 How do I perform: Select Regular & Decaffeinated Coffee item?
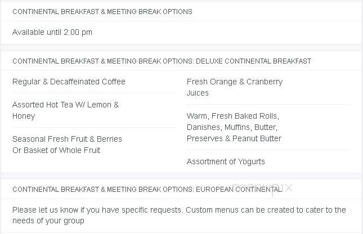[x=69, y=82]
